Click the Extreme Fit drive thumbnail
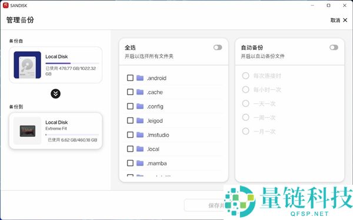This screenshot has width=353, height=220. tap(28, 131)
